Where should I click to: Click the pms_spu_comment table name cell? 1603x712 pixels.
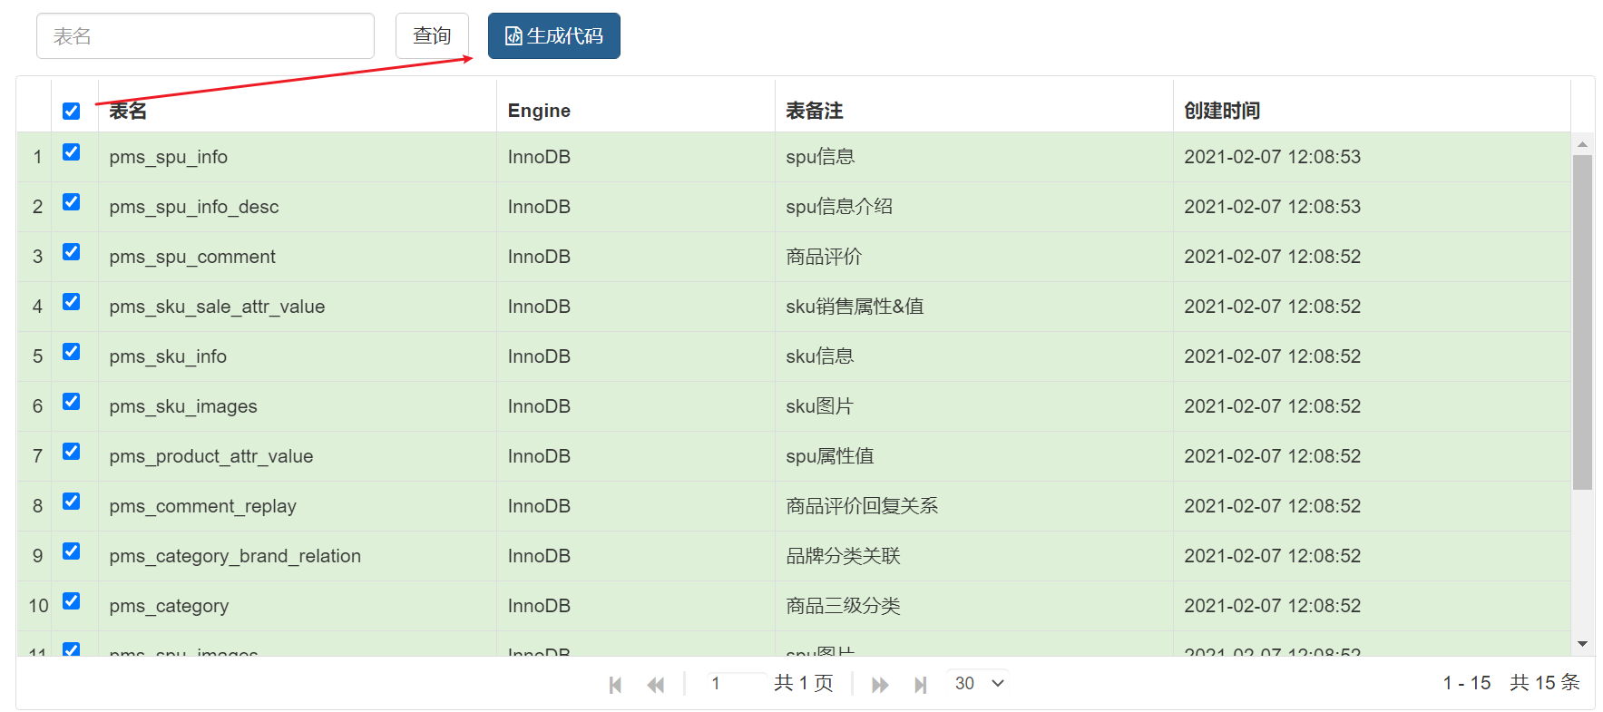pyautogui.click(x=298, y=257)
